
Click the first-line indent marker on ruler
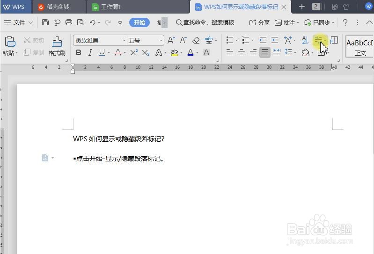[x=73, y=65]
